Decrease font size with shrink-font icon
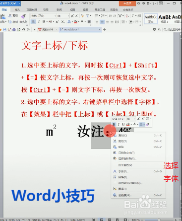Image resolution: width=182 pixels, height=221 pixels. point(76,16)
